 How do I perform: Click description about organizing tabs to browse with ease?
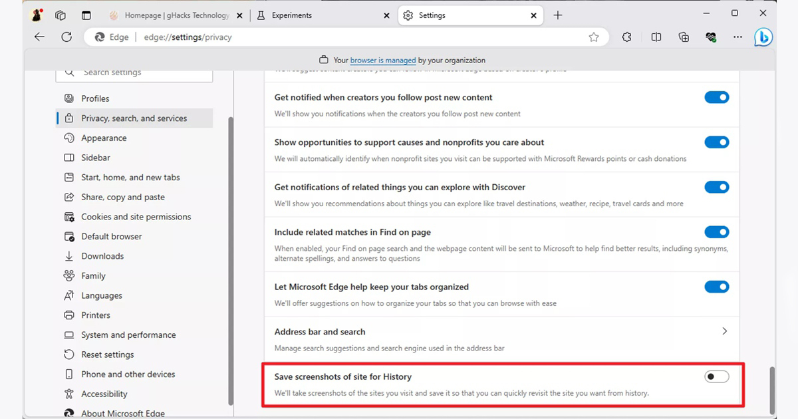coord(416,303)
